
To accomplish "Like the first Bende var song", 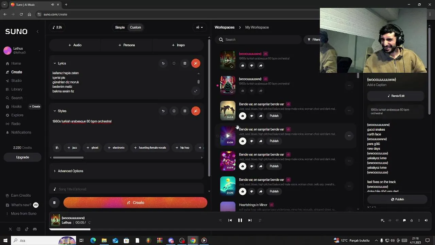I will tap(243, 116).
